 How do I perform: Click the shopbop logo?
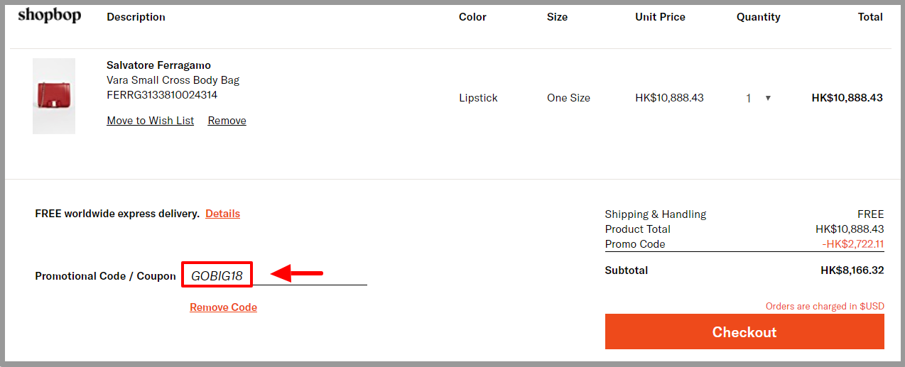click(50, 16)
